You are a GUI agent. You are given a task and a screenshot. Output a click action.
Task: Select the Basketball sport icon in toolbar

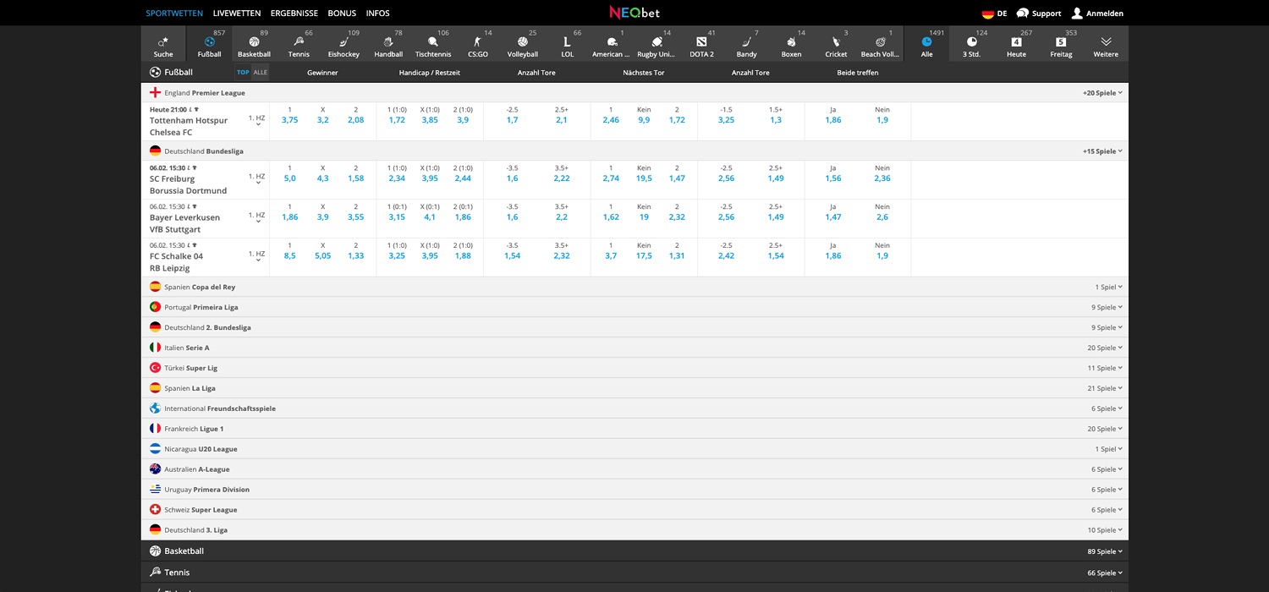(x=254, y=44)
